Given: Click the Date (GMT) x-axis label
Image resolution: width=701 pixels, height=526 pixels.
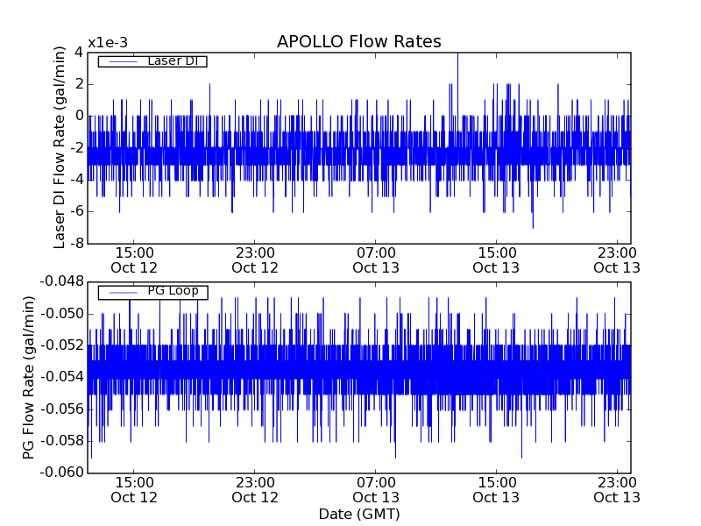Looking at the screenshot, I should point(358,514).
